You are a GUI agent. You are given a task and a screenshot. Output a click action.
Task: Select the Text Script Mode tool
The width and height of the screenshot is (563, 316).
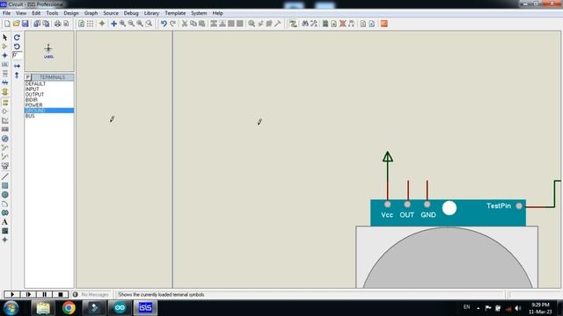[4, 74]
